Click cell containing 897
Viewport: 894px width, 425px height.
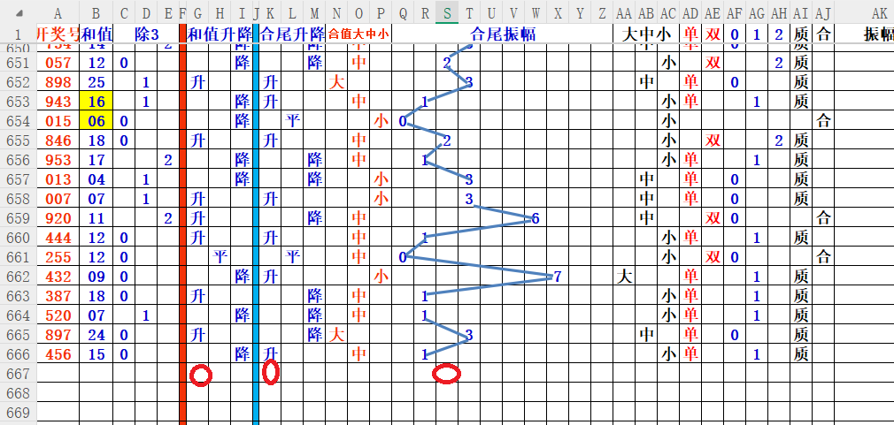tap(58, 335)
